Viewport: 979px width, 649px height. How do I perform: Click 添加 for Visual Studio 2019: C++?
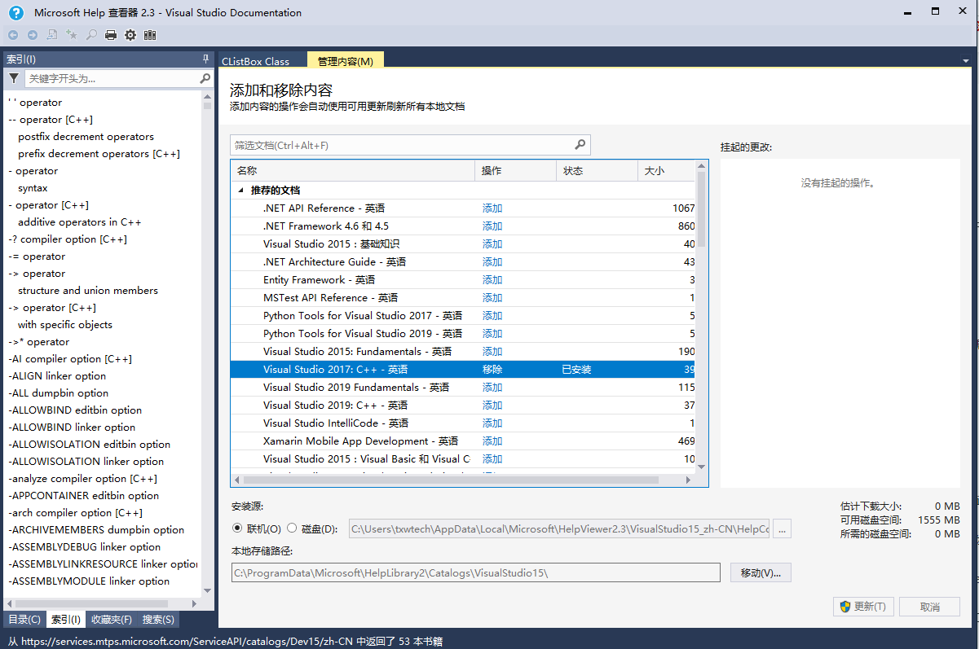(x=492, y=406)
